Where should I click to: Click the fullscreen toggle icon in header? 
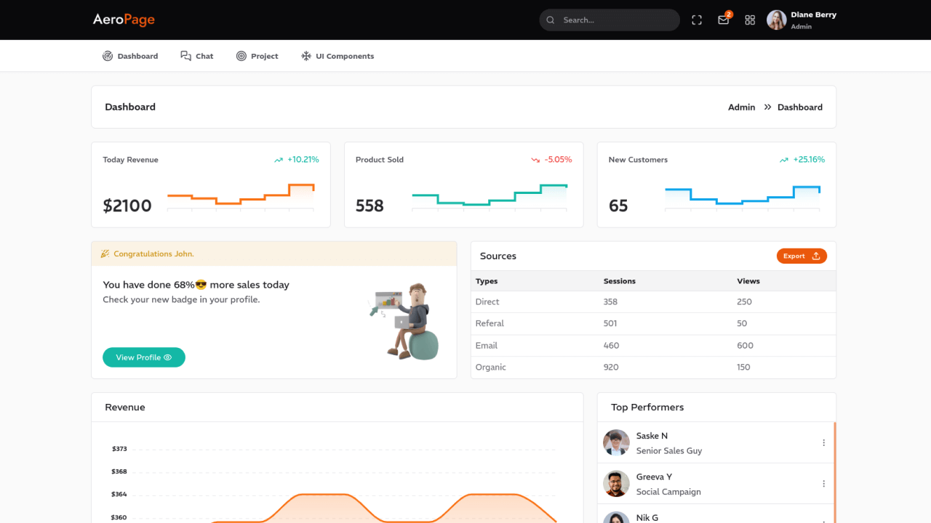pyautogui.click(x=697, y=20)
